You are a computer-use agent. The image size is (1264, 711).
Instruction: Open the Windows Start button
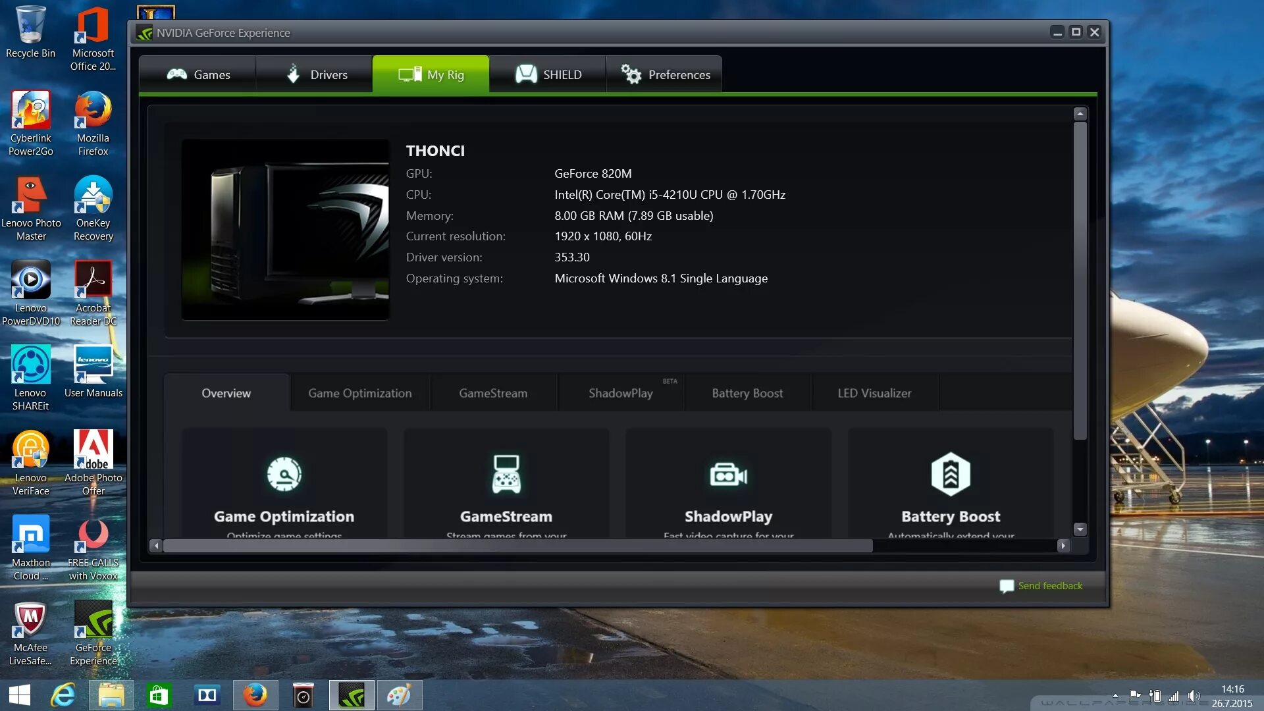(x=20, y=695)
